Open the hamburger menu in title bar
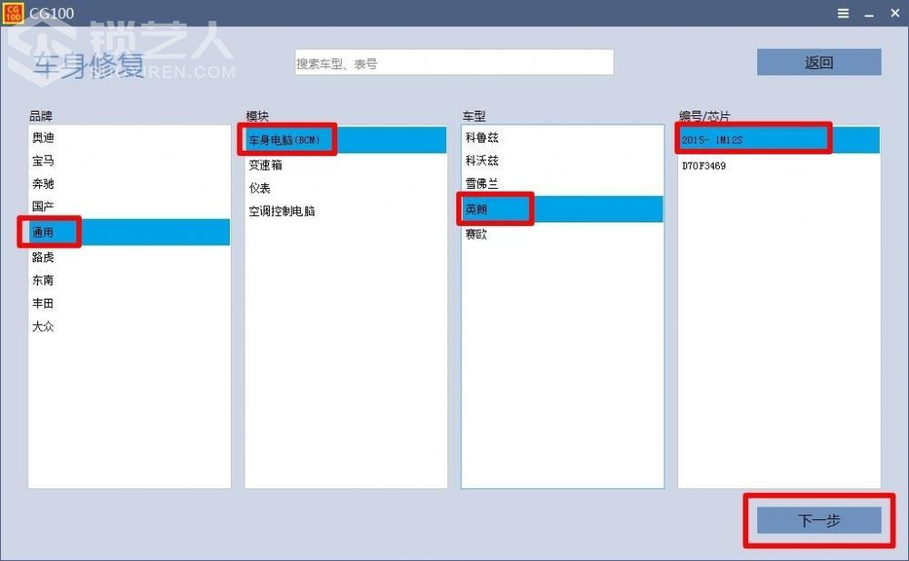This screenshot has width=909, height=561. click(844, 14)
